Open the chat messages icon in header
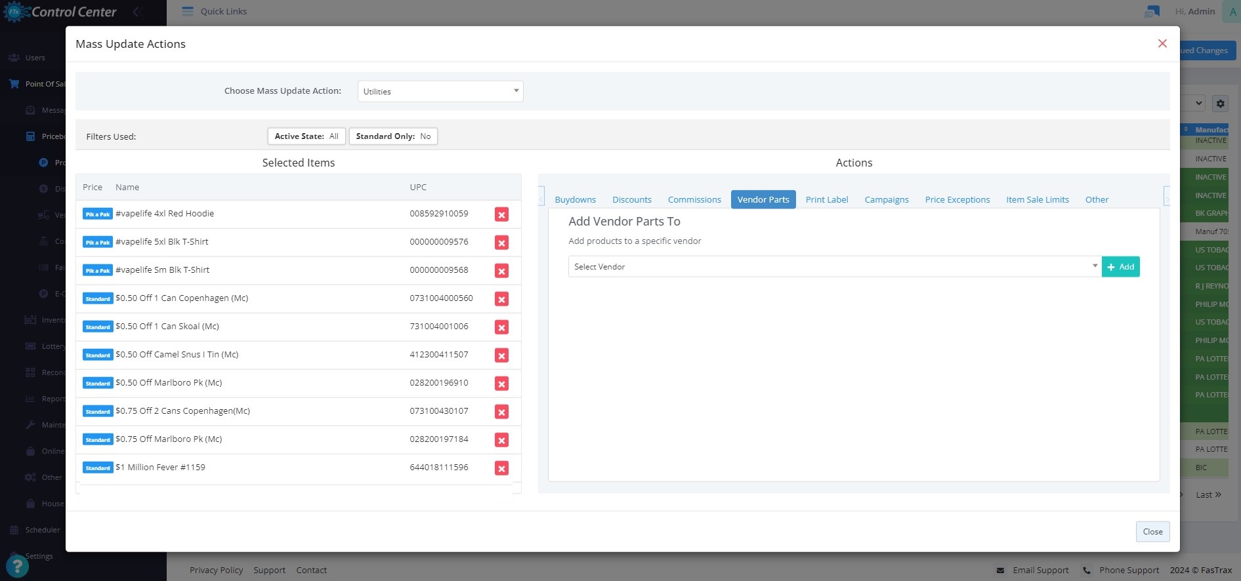This screenshot has width=1241, height=581. (x=1152, y=11)
